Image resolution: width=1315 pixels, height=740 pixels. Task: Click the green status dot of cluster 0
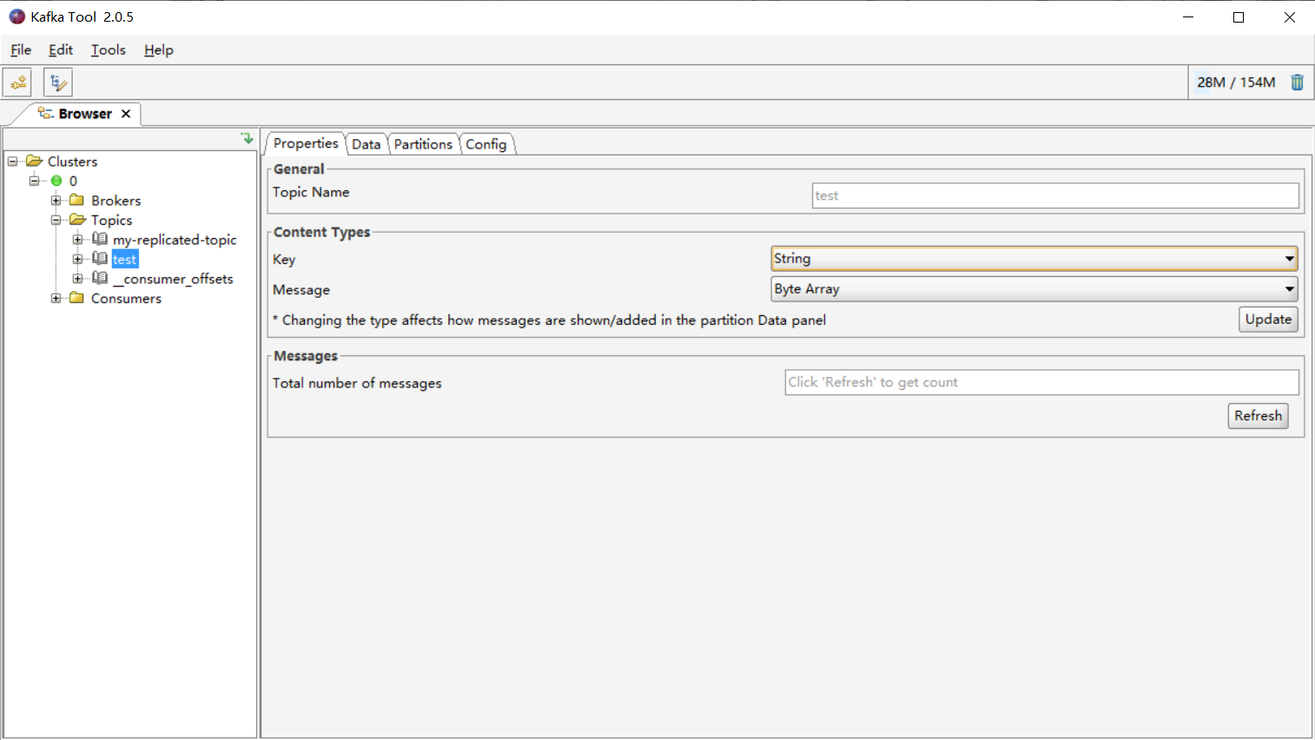(x=56, y=181)
